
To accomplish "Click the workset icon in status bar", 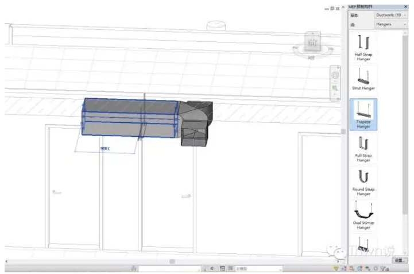I will tap(134, 269).
